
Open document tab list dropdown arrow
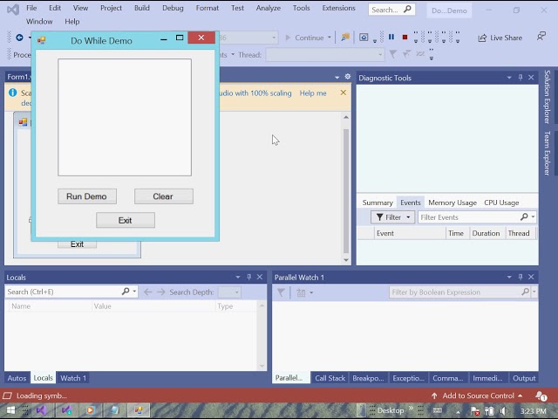[337, 78]
